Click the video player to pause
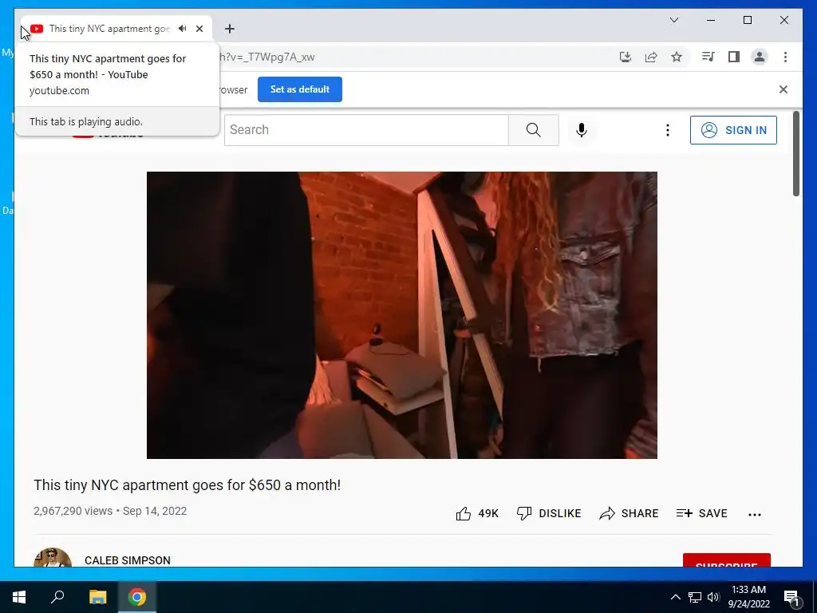The width and height of the screenshot is (817, 613). 402,314
